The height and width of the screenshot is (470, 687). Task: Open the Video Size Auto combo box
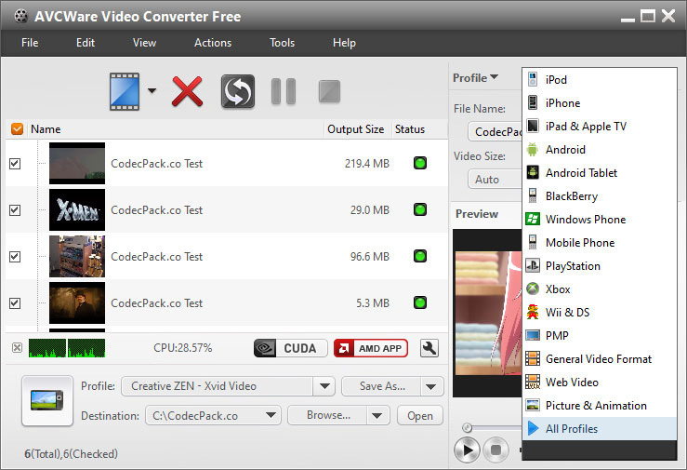tap(495, 179)
